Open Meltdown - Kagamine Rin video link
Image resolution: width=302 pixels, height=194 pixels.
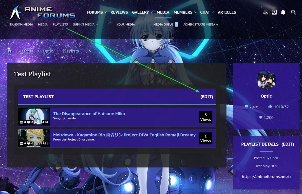coord(124,135)
